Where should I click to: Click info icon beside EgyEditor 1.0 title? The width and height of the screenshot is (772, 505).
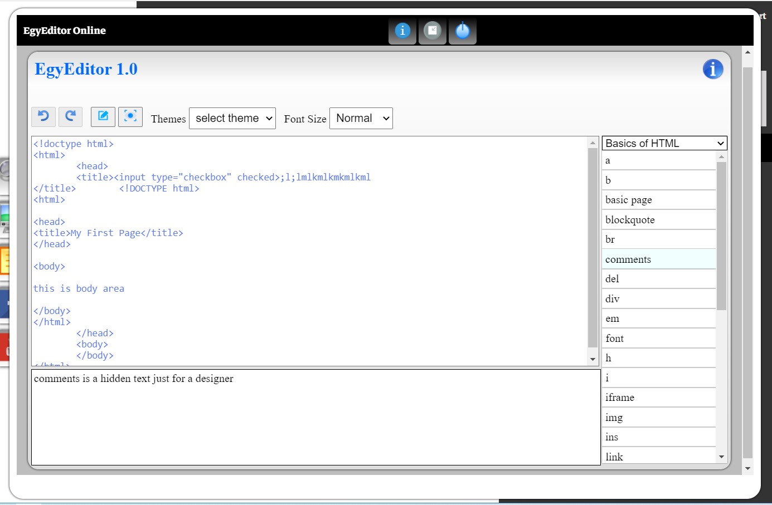pyautogui.click(x=713, y=70)
